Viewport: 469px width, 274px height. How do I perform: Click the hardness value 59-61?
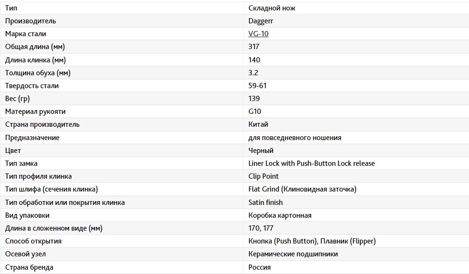257,86
